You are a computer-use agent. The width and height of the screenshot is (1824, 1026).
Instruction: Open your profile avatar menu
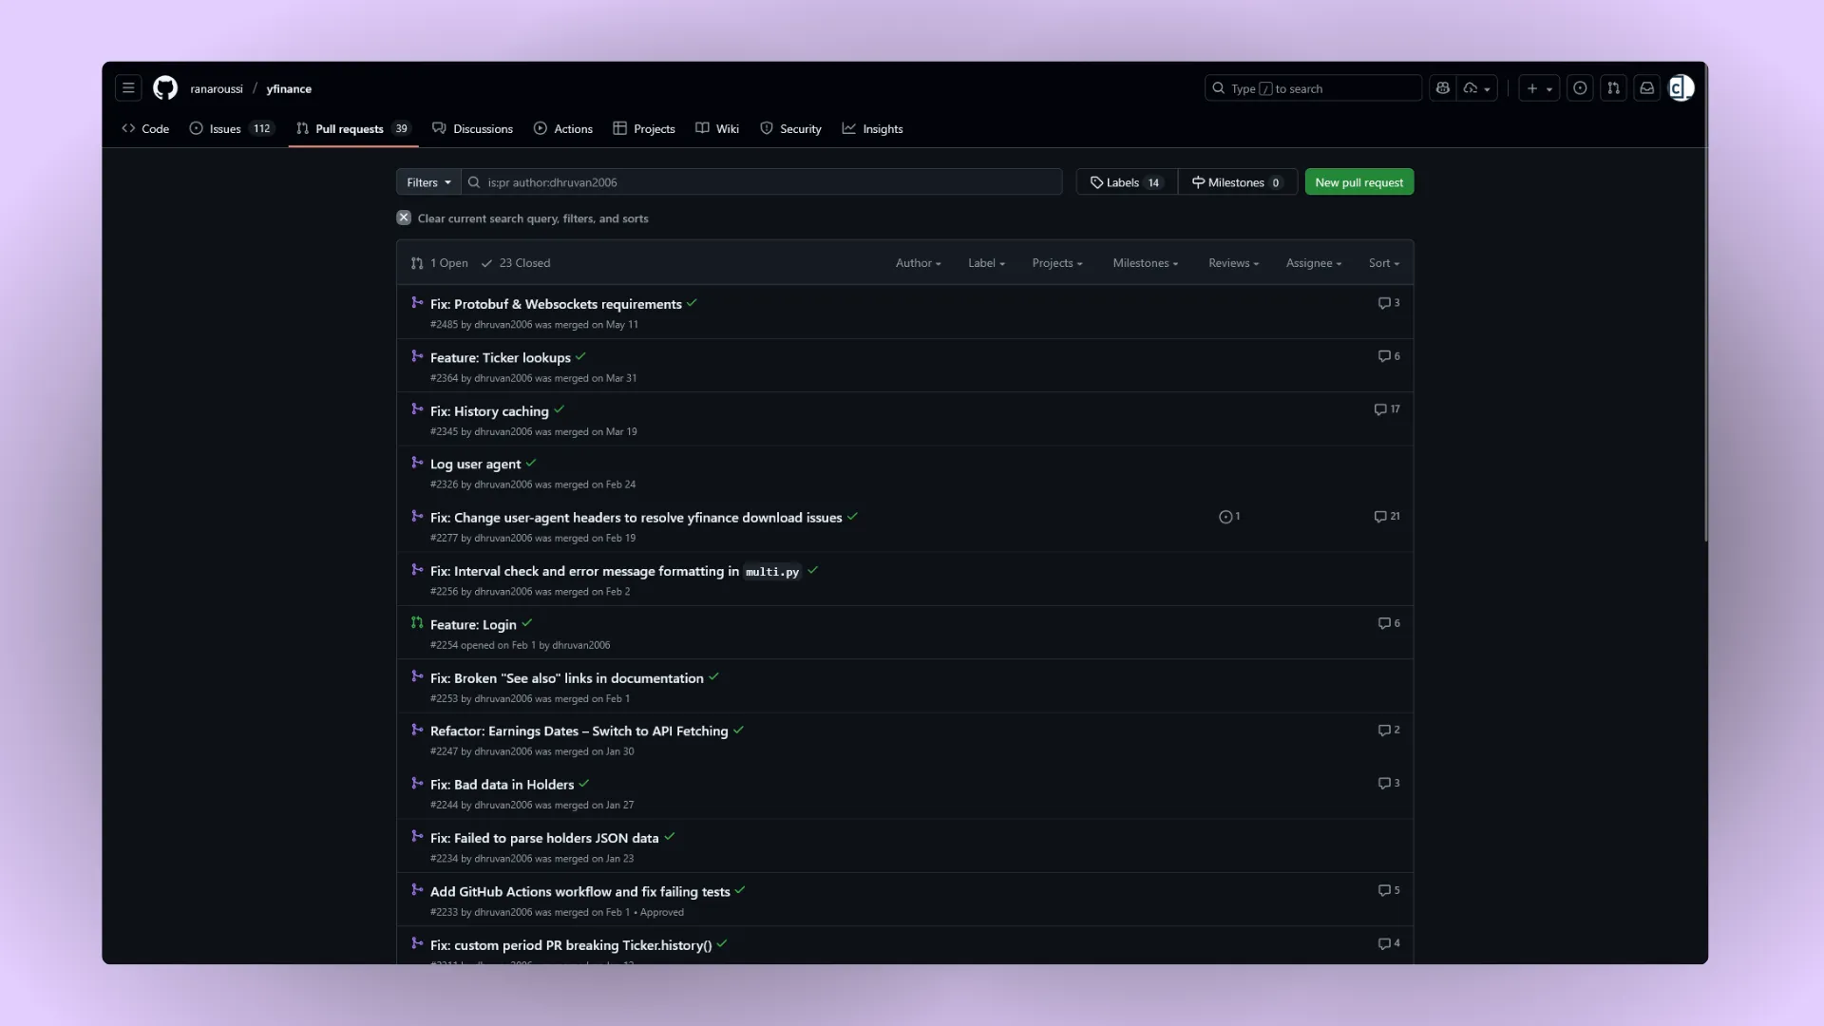(x=1681, y=88)
